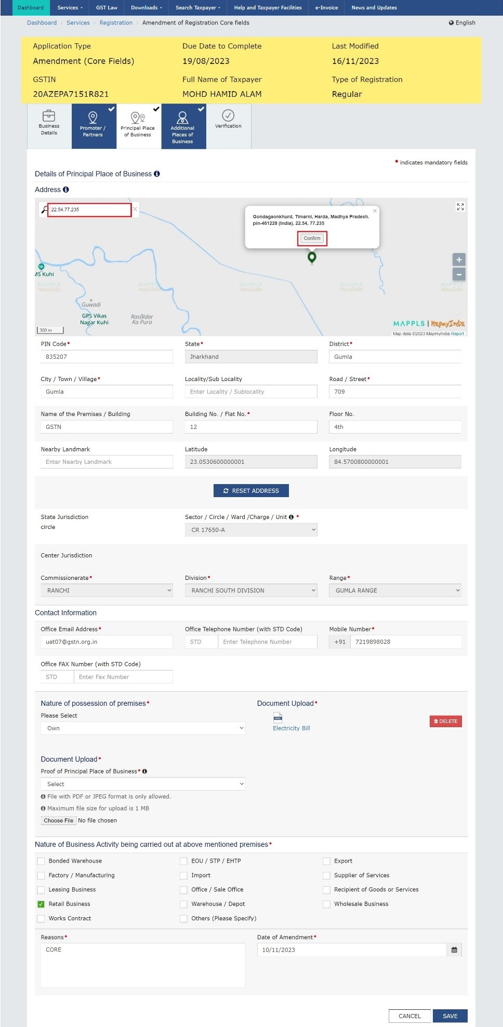Click the green location pin on map

[312, 257]
